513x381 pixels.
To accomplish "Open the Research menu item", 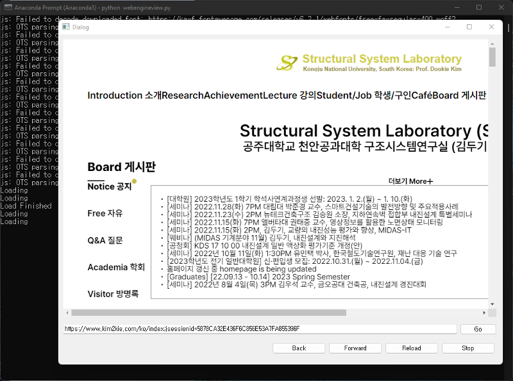I will (183, 95).
